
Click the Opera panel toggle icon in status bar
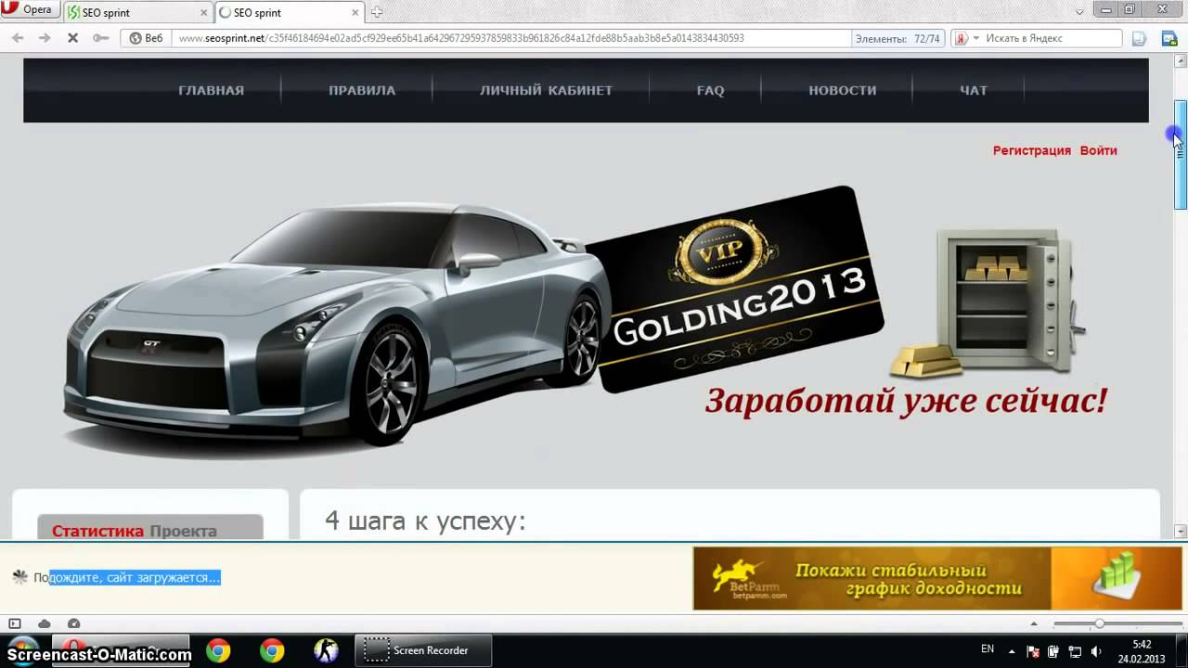14,623
